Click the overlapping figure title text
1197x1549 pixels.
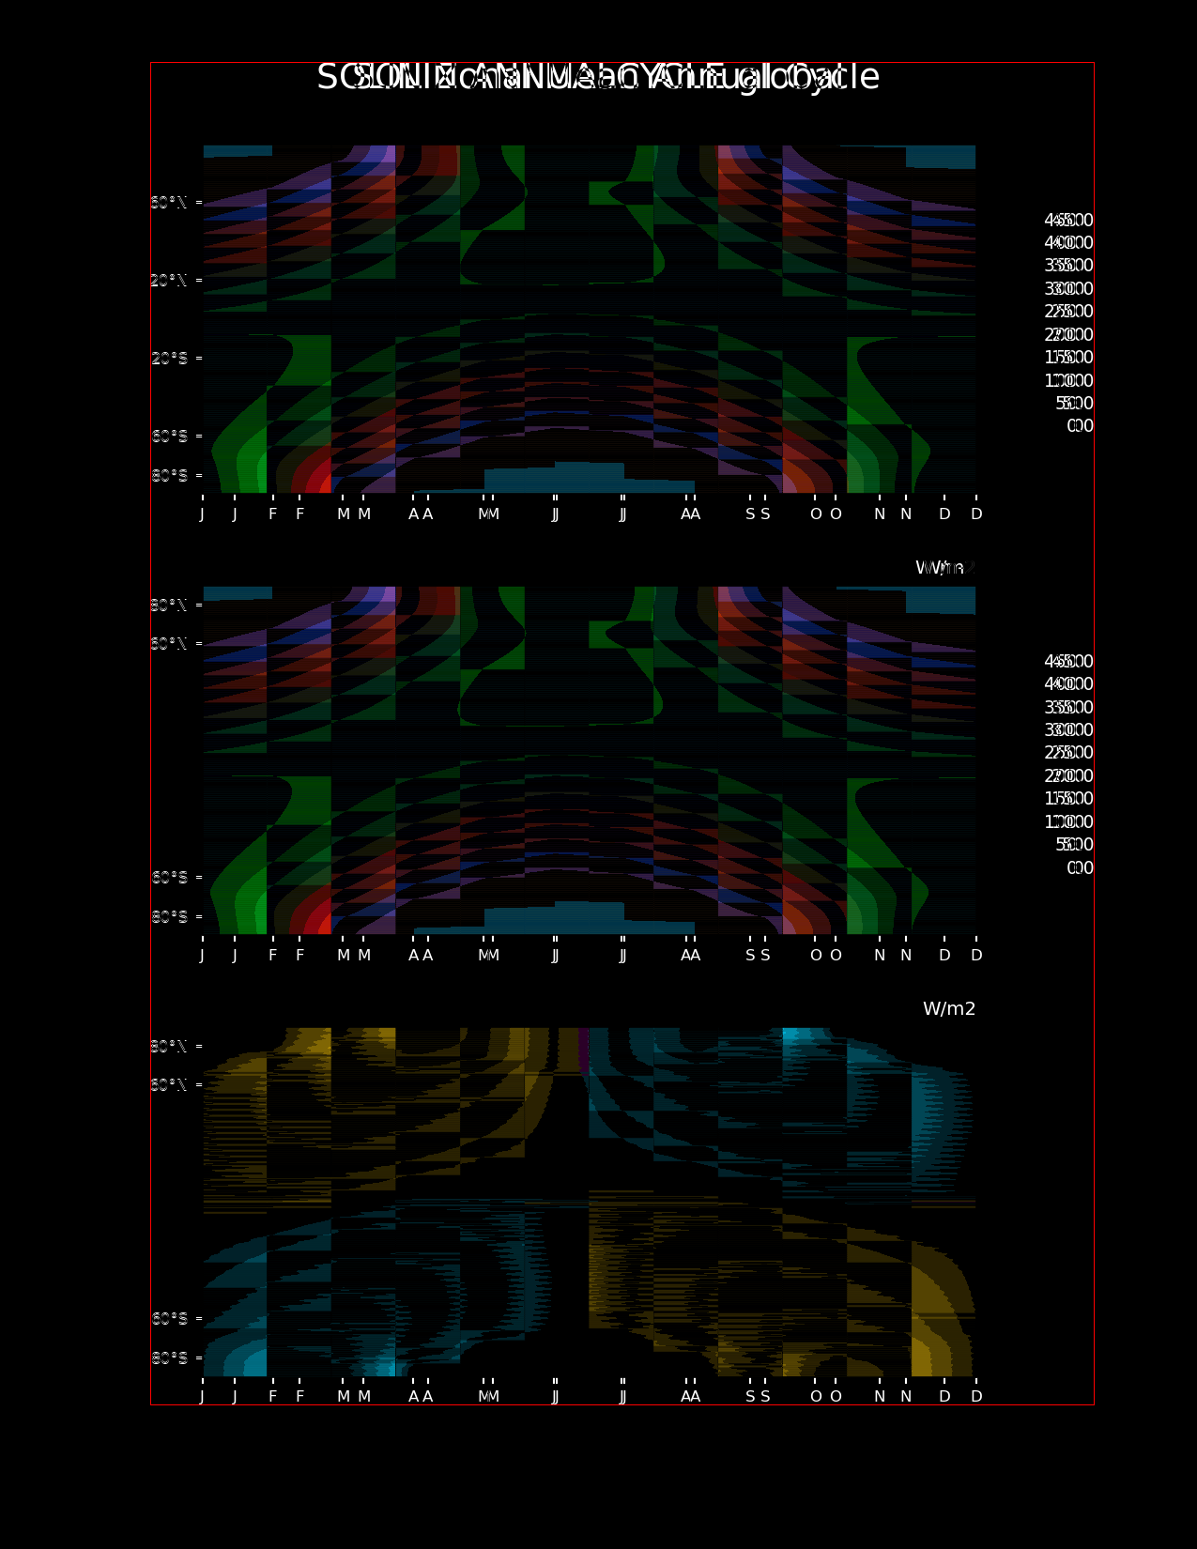coord(598,77)
